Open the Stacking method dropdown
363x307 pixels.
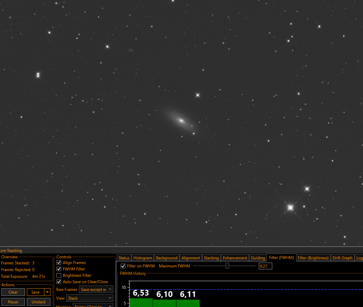(93, 305)
